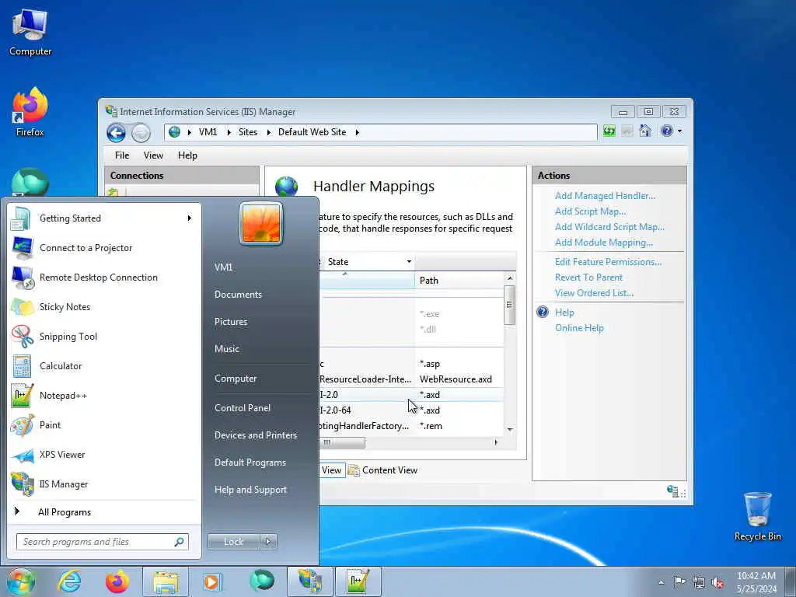Select the *.rem handler row
The image size is (796, 597).
(412, 426)
